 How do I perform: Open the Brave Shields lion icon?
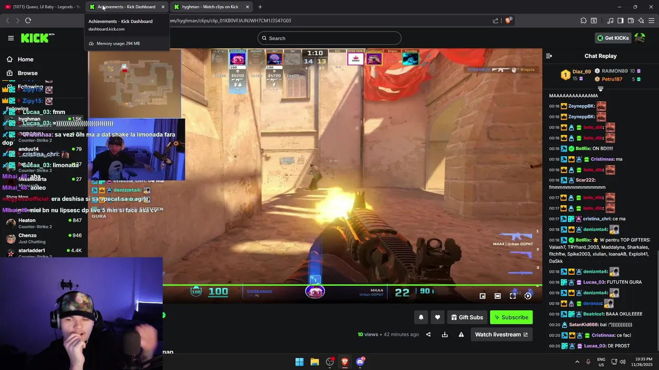click(x=508, y=21)
